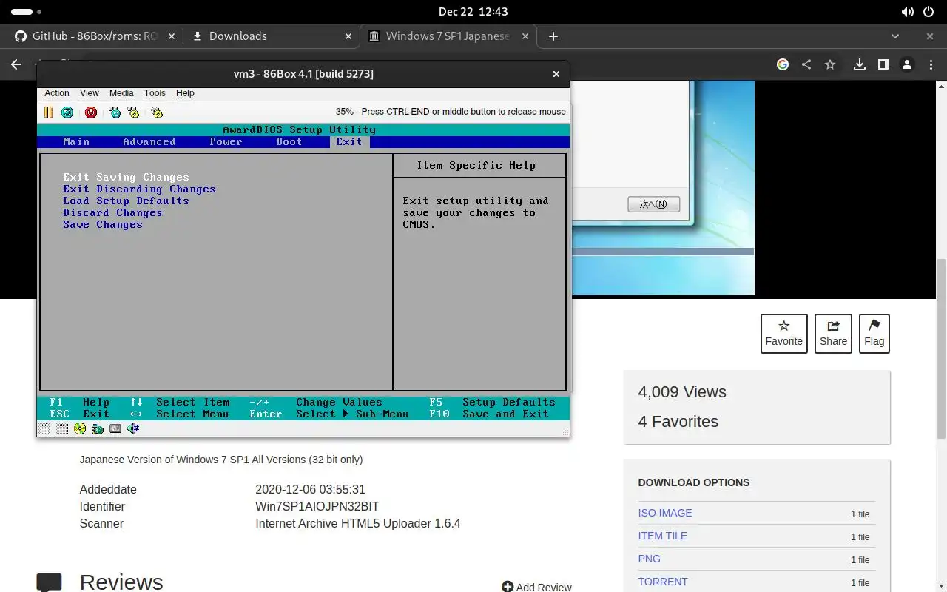
Task: Bookmark this page with star icon
Action: point(830,65)
